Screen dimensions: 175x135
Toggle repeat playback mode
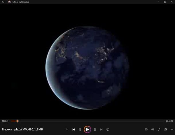(x=108, y=130)
